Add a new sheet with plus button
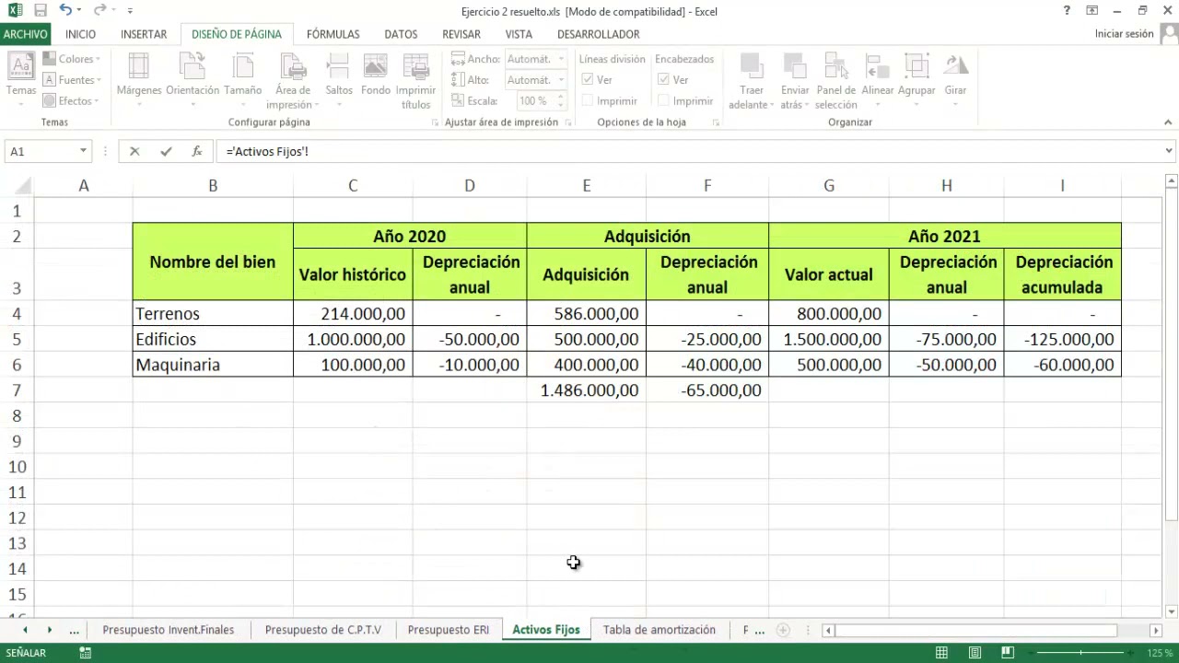The width and height of the screenshot is (1179, 663). pos(783,630)
